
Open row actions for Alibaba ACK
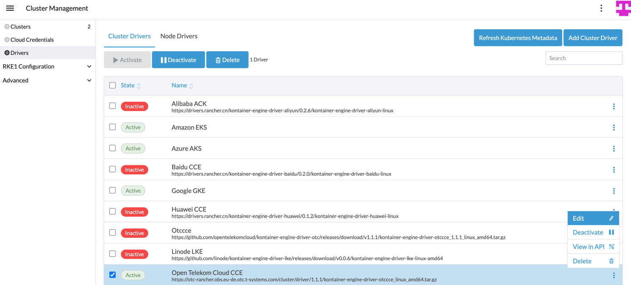pos(614,107)
